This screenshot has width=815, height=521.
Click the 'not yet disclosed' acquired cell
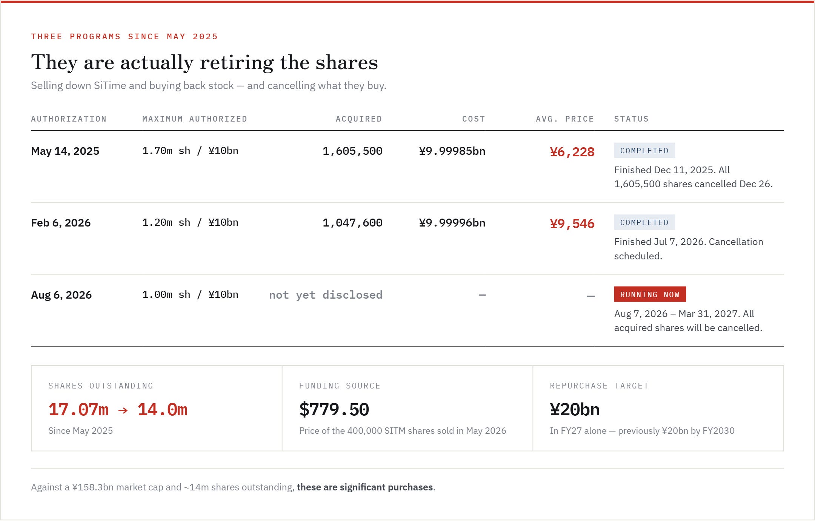(326, 295)
